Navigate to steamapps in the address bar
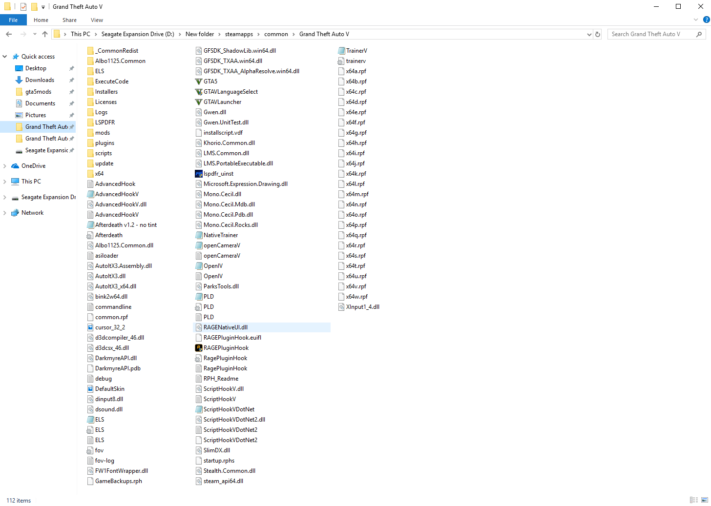 click(x=239, y=34)
